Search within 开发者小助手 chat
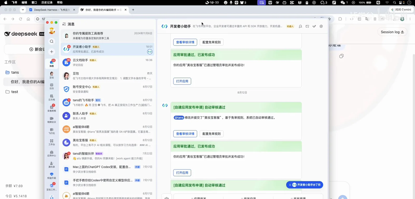The height and width of the screenshot is (199, 415). pyautogui.click(x=300, y=26)
